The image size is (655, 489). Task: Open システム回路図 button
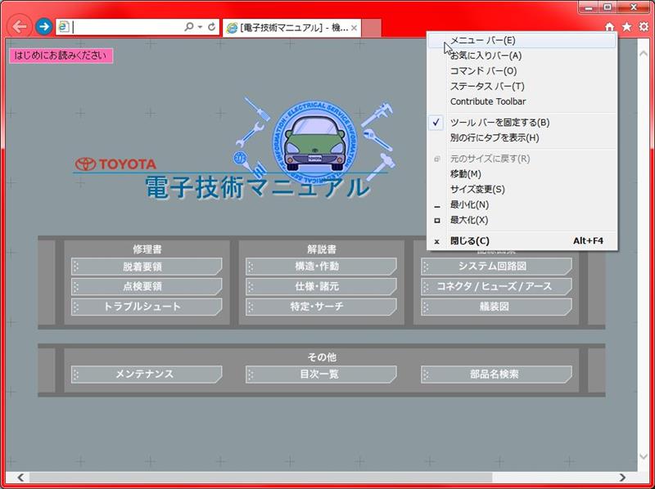point(496,267)
